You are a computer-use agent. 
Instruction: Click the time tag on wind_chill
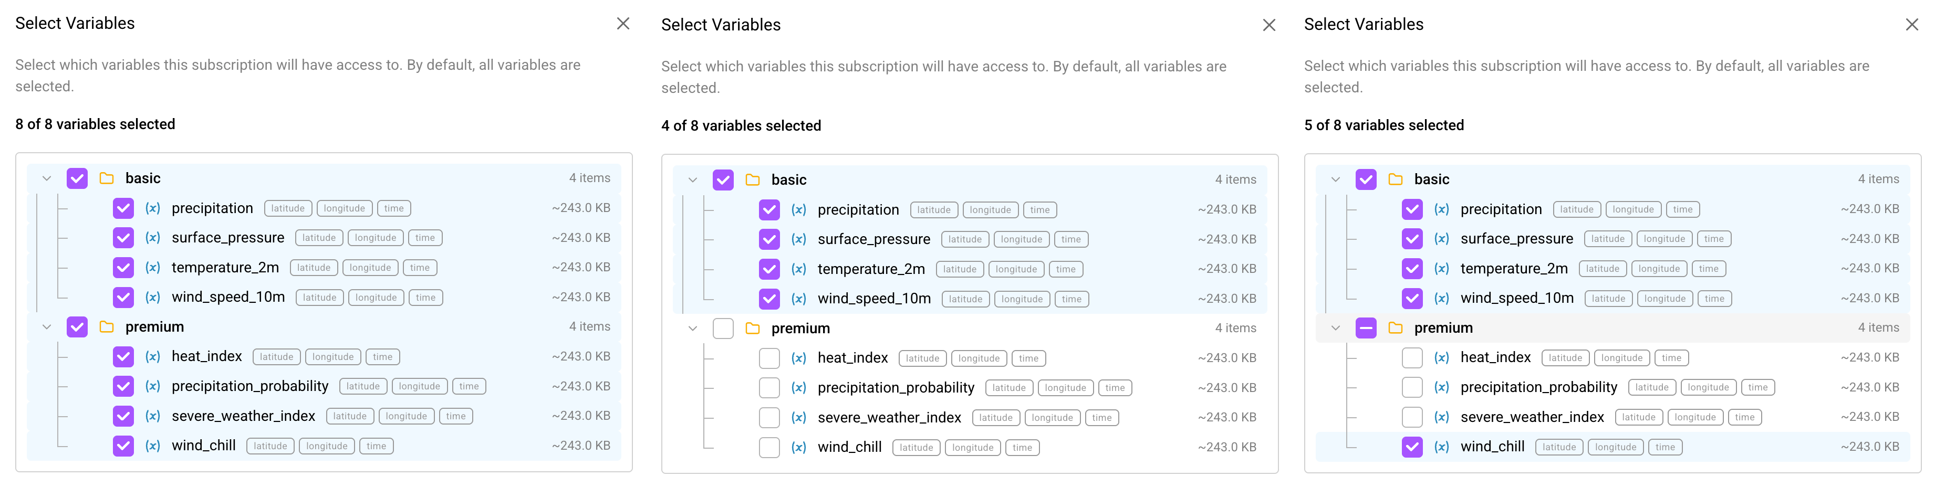tap(376, 445)
